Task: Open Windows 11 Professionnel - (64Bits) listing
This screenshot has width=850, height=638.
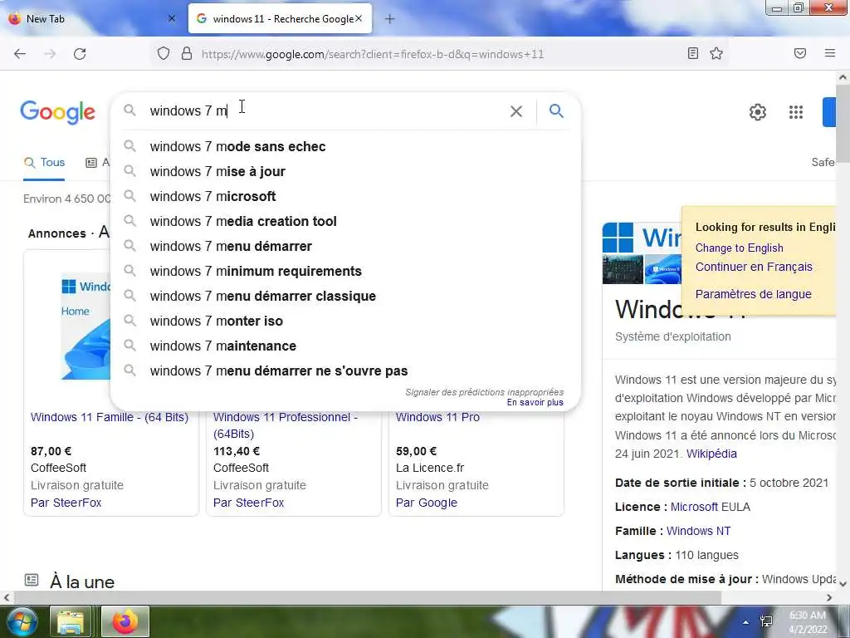Action: (286, 425)
